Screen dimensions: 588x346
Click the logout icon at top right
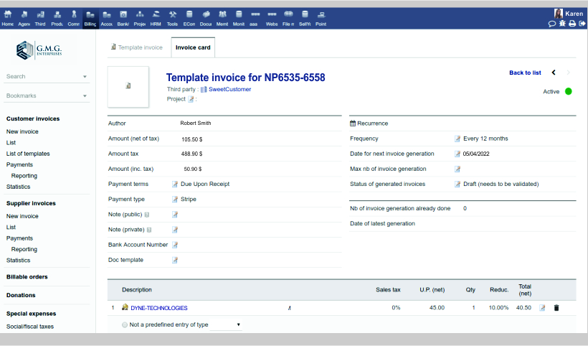[582, 24]
